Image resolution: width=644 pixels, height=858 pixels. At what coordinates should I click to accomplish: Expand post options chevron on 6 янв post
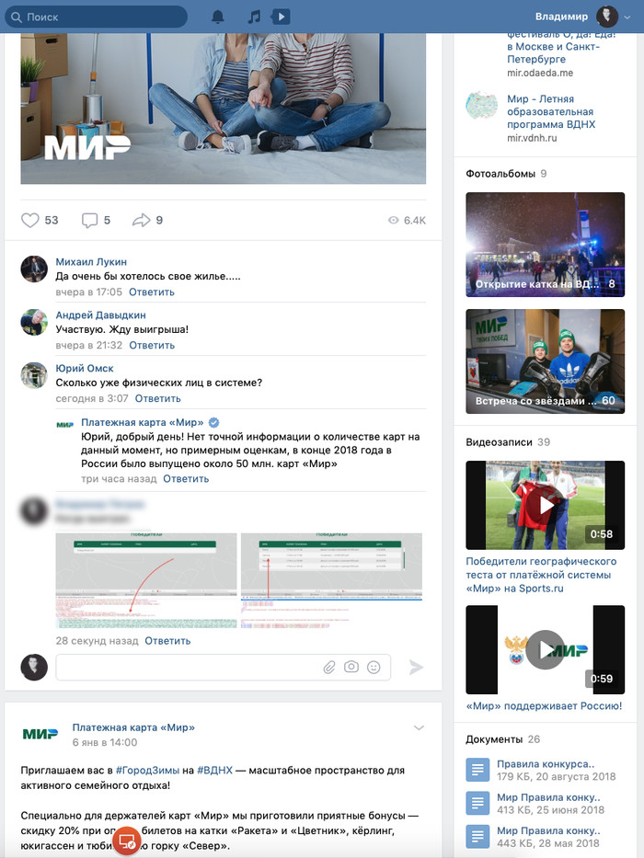419,727
